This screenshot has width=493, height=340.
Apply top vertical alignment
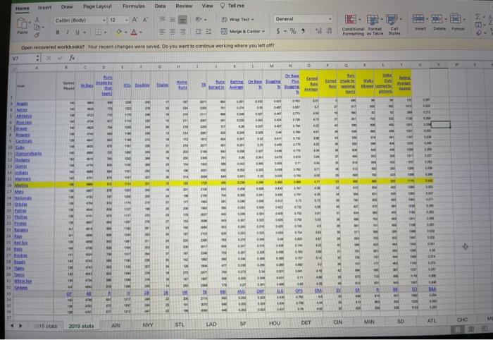click(x=162, y=19)
